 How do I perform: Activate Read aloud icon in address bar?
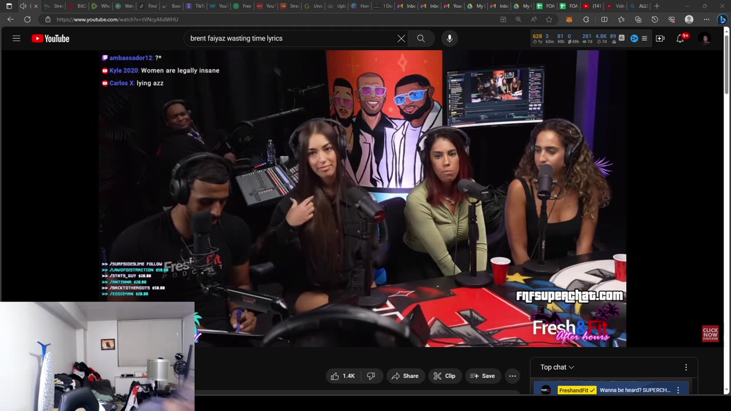pos(534,19)
